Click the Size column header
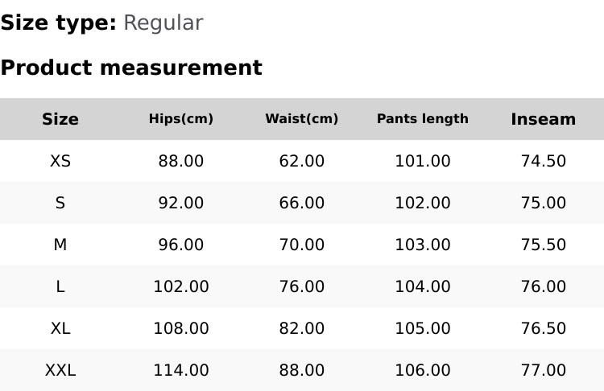The image size is (604, 391). pos(60,119)
